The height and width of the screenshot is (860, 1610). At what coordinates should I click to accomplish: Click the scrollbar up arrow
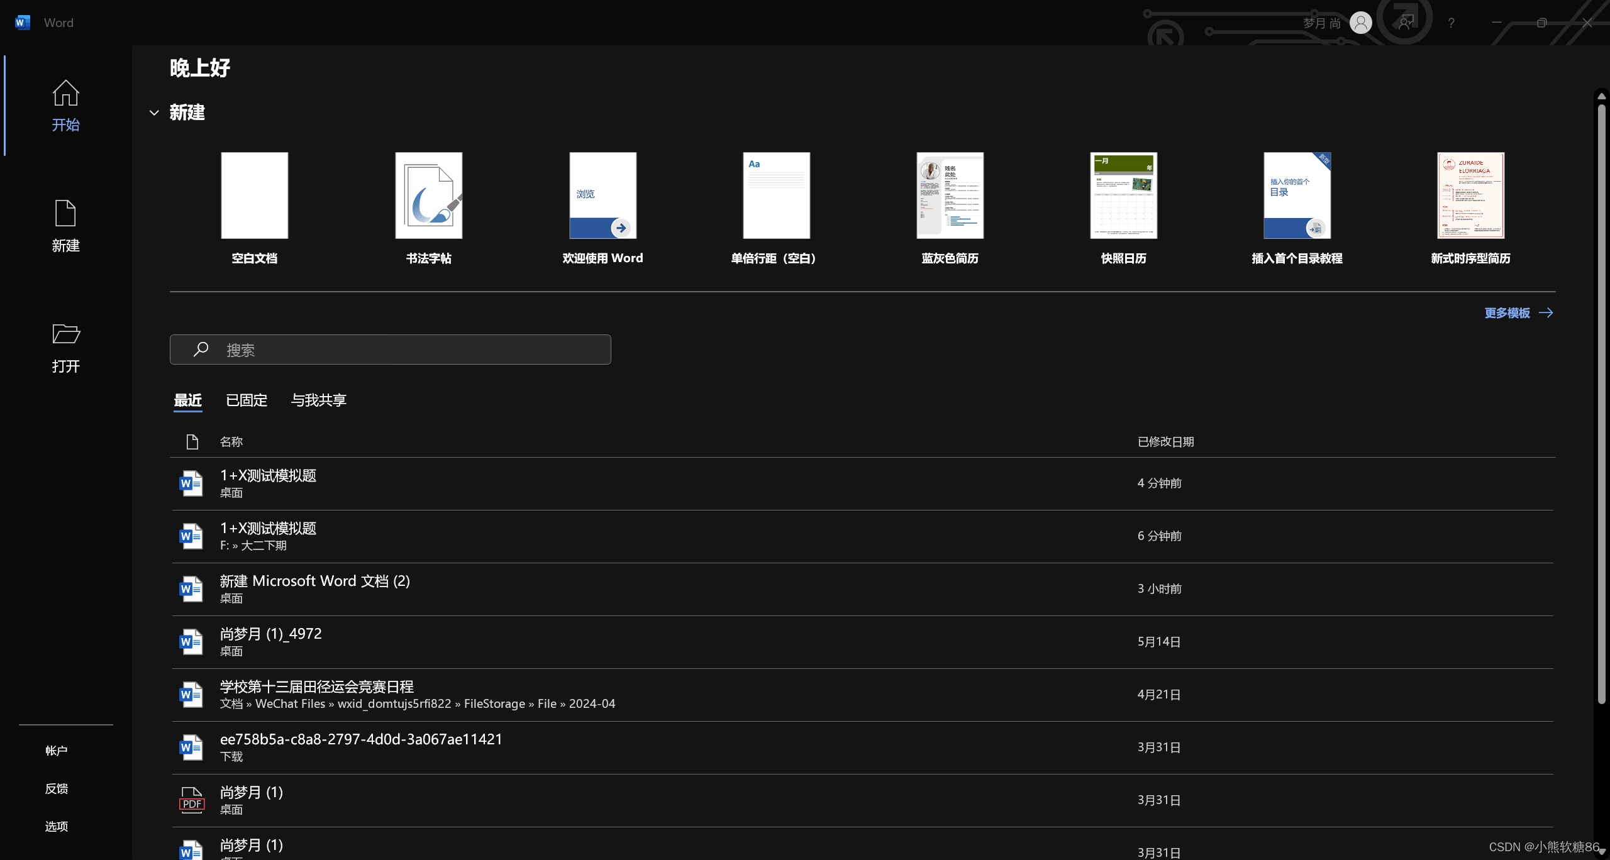coord(1601,96)
